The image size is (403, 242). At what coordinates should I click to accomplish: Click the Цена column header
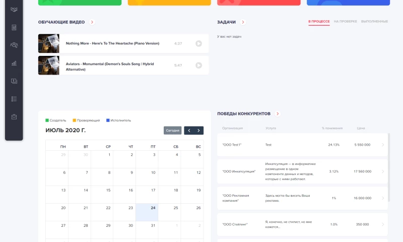pos(361,128)
